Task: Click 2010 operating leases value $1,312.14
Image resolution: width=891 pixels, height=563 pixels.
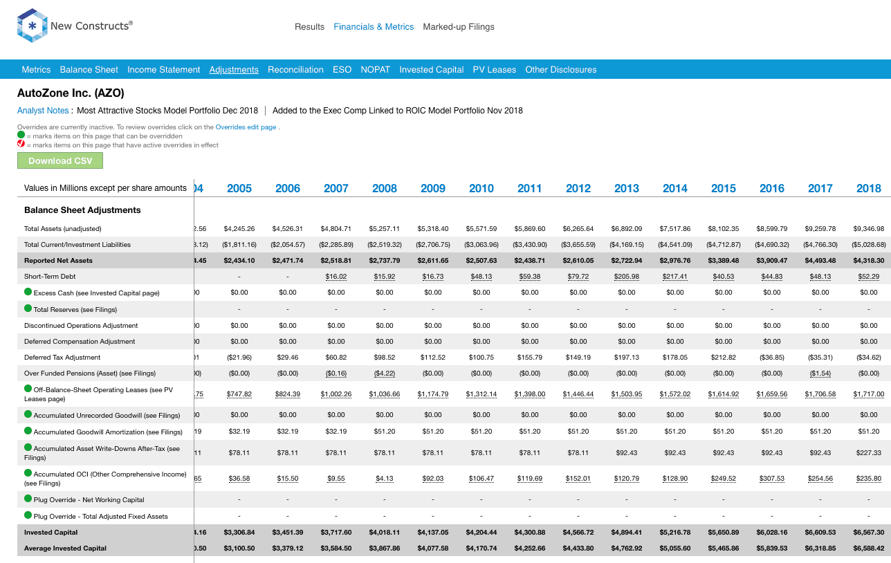Action: point(481,394)
